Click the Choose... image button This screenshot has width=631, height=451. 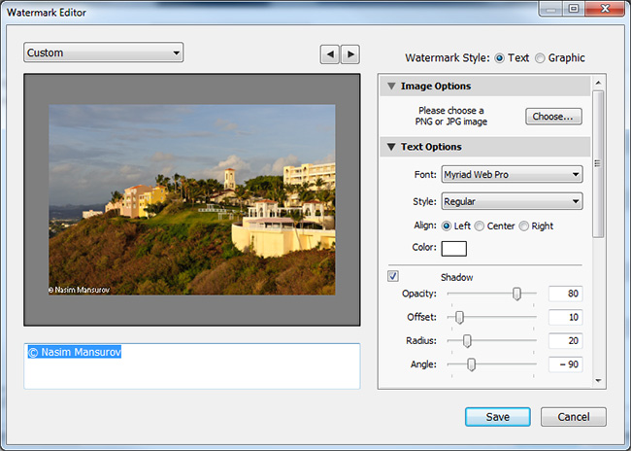[553, 117]
